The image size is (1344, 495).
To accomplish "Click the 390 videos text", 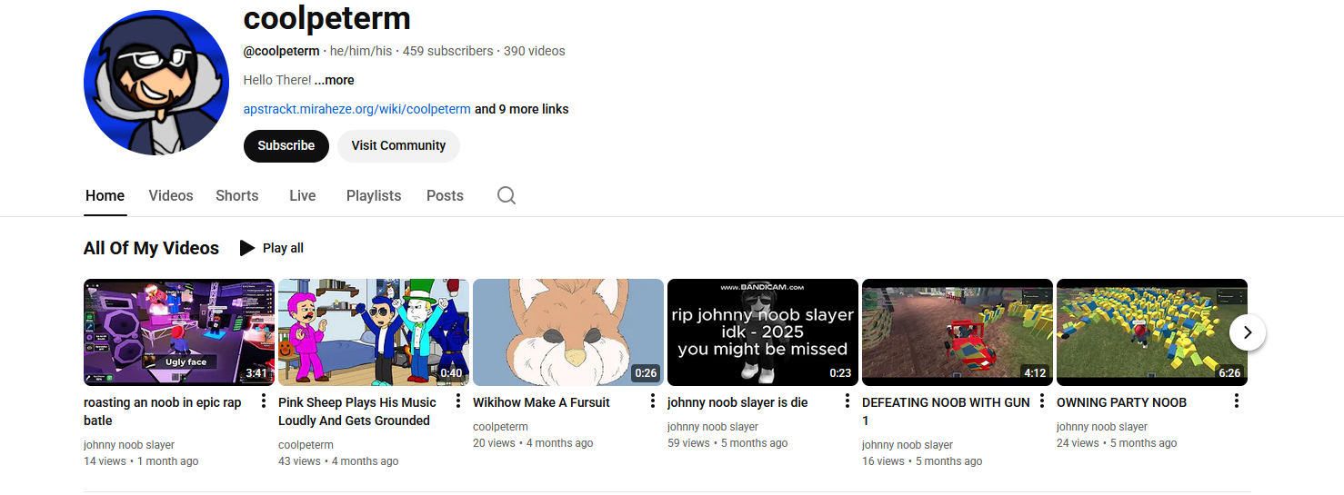I will pyautogui.click(x=535, y=51).
